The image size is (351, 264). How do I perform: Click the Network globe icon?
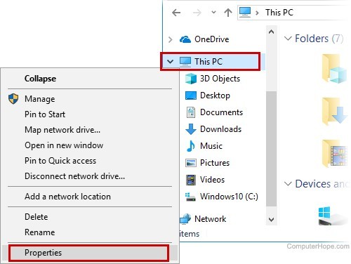pos(185,219)
